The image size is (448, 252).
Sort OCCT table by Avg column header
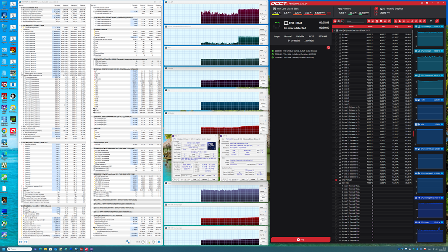click(x=397, y=26)
